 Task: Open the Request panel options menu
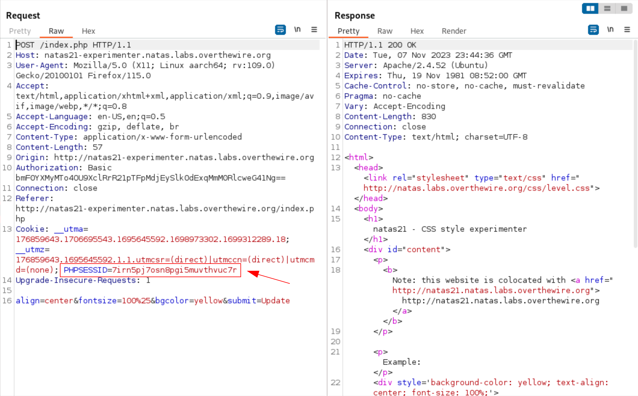pyautogui.click(x=314, y=30)
